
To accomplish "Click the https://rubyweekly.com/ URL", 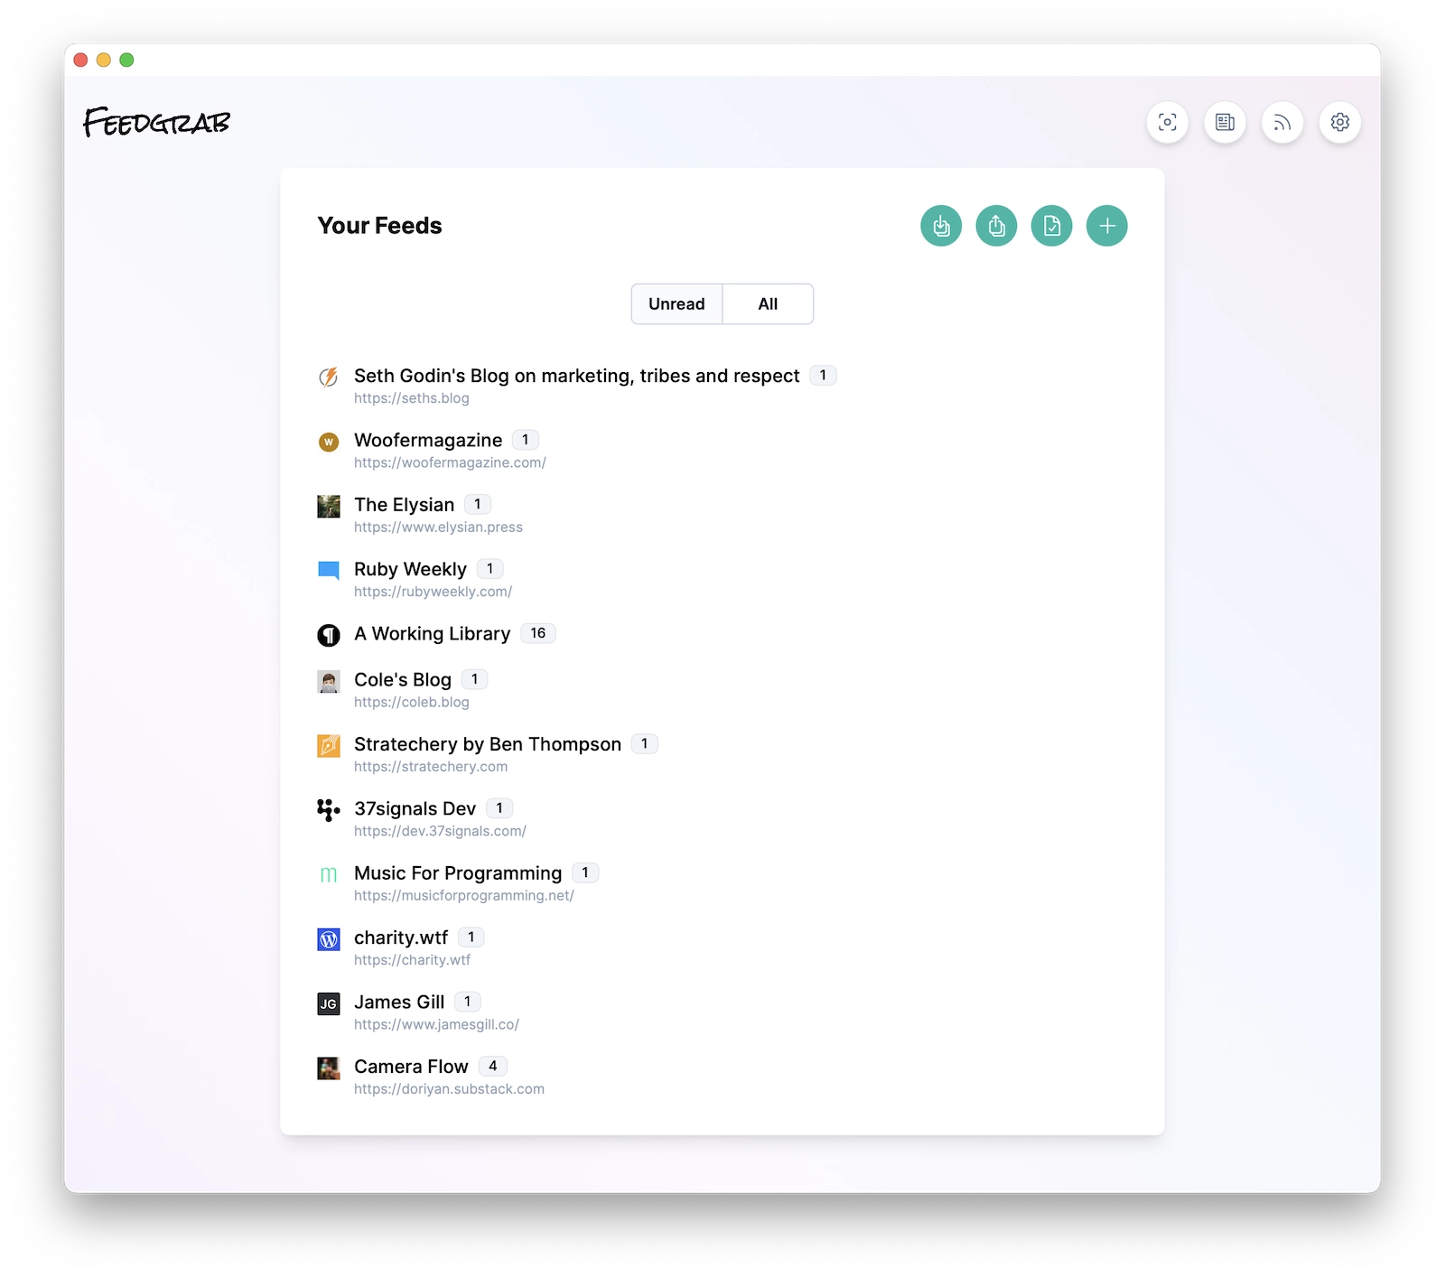I will [x=433, y=592].
